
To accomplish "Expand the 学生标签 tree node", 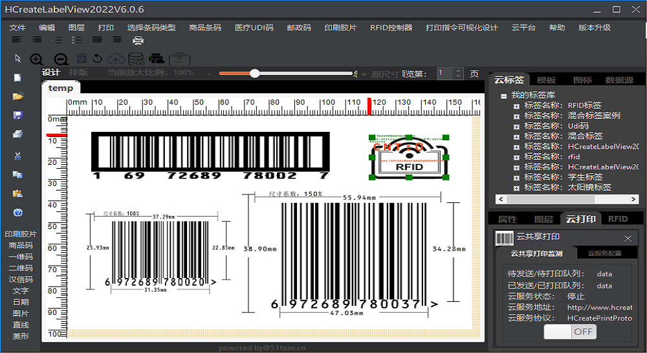I will click(x=516, y=178).
